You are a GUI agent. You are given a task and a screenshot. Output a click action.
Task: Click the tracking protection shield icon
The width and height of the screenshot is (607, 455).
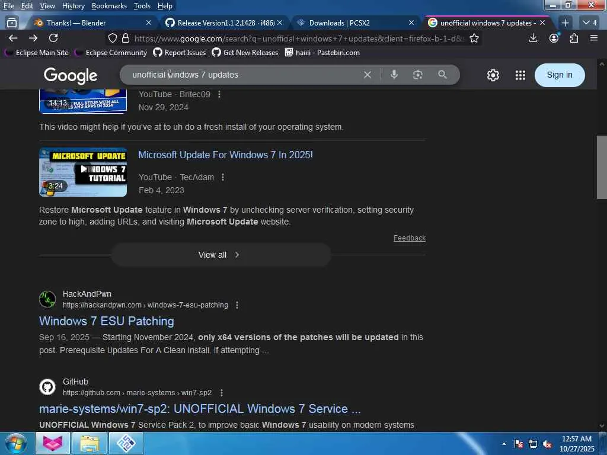pos(112,38)
